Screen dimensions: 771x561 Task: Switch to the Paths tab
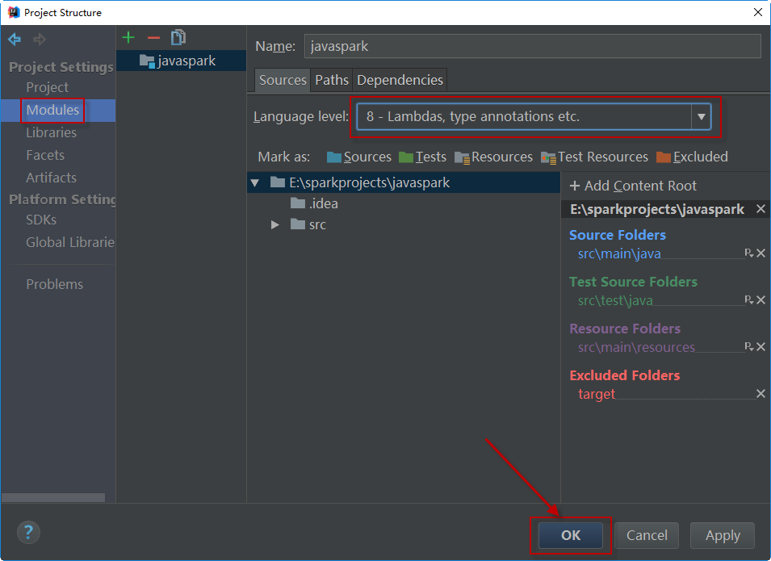coord(332,80)
